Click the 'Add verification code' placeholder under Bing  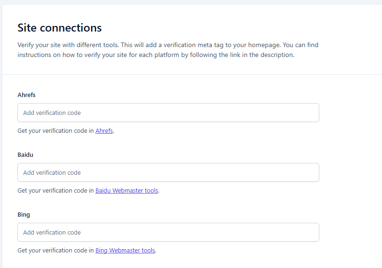click(52, 233)
